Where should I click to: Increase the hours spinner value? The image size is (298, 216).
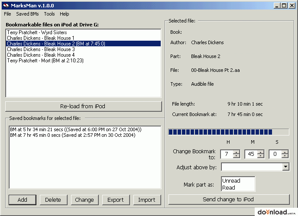point(236,152)
